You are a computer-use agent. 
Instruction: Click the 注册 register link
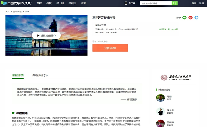(201, 3)
